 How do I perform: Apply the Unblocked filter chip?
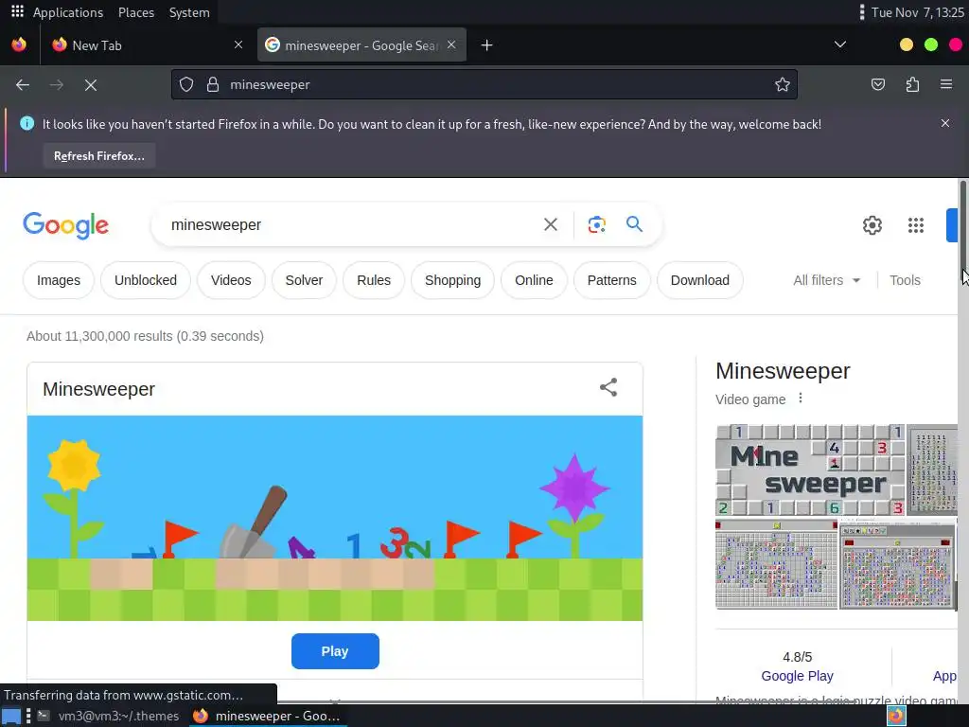point(145,280)
